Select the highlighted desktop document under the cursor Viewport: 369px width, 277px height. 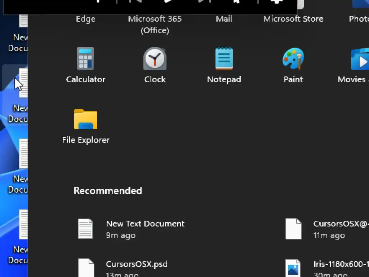(x=15, y=94)
